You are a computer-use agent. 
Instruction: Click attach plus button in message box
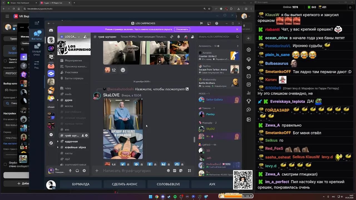[x=97, y=171]
